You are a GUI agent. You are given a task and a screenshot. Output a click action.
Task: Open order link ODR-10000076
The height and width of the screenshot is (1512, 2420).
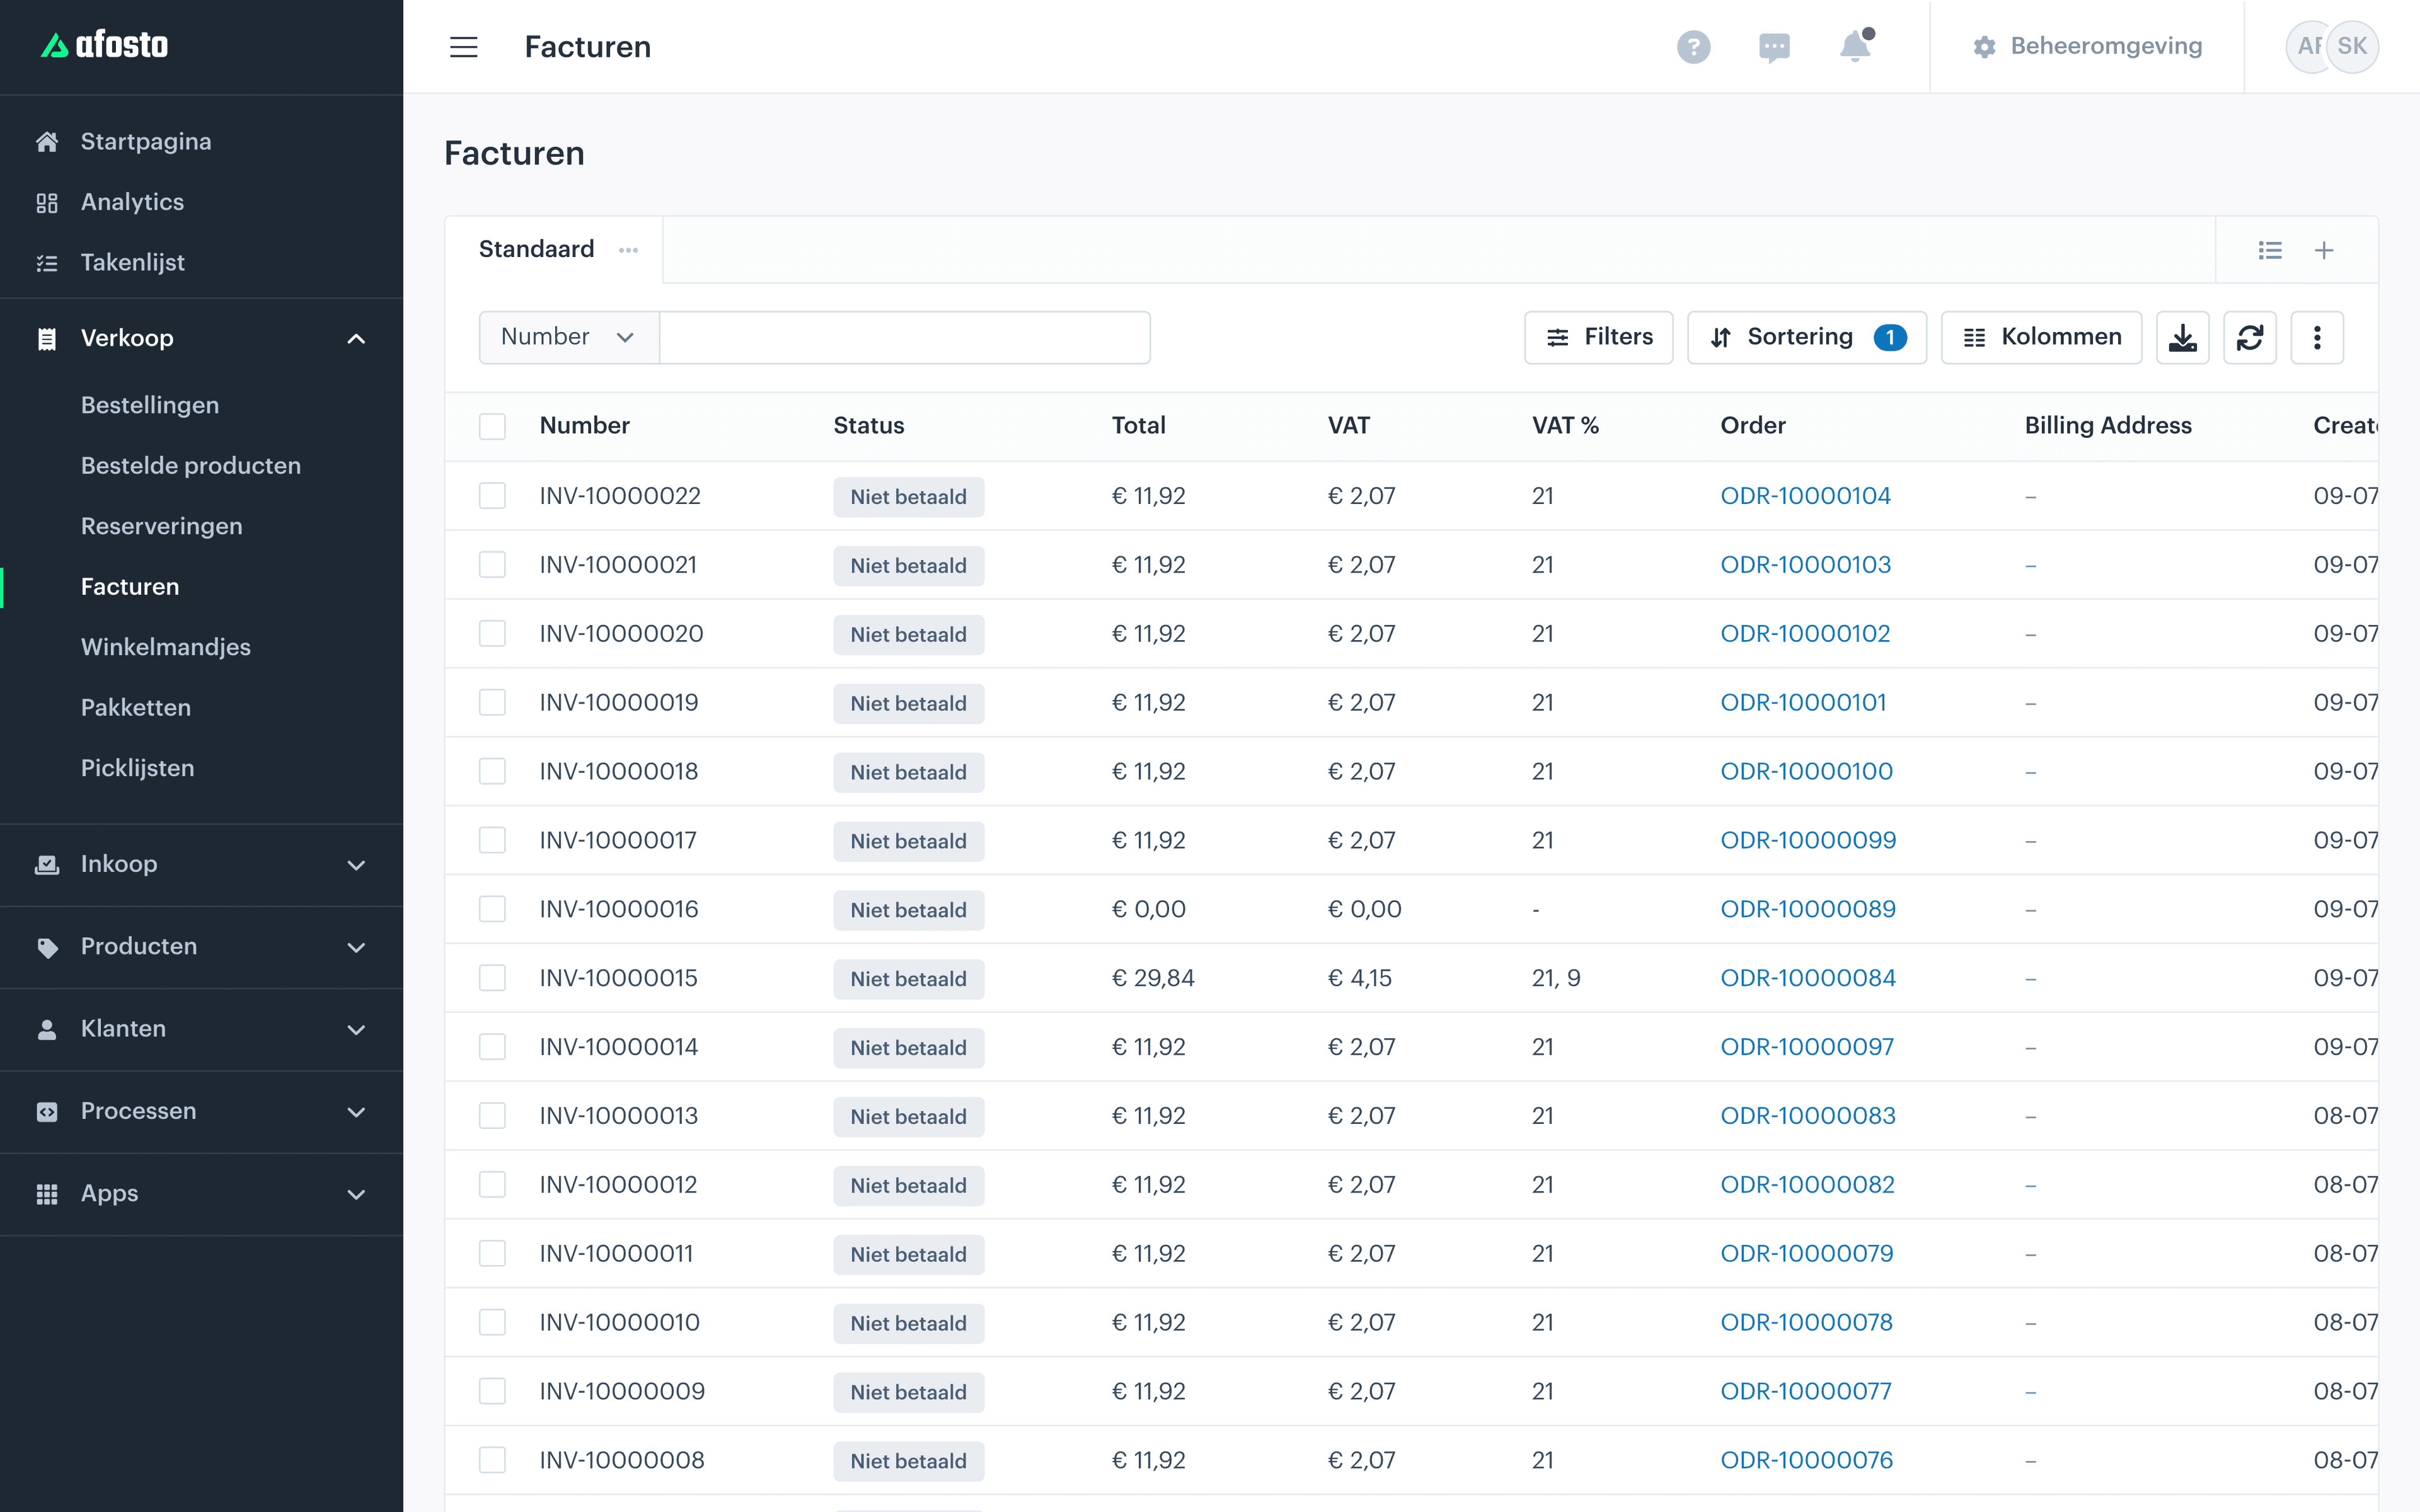pos(1806,1460)
